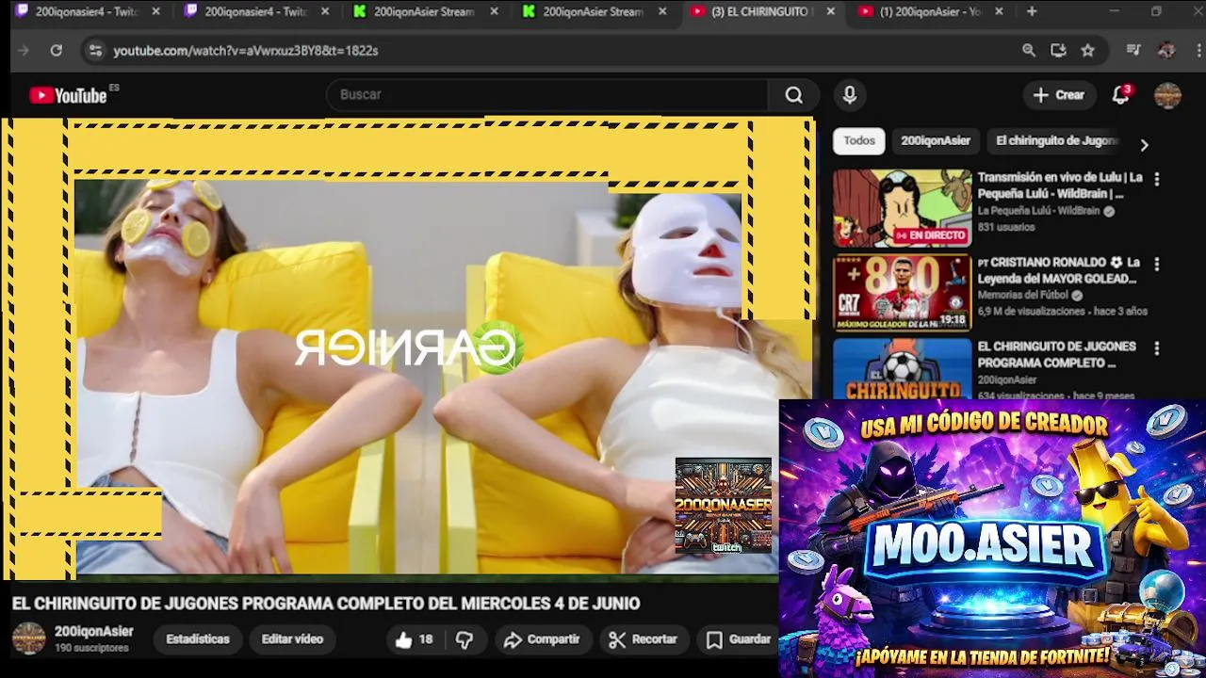
Task: Save video with Guardar button
Action: pos(739,639)
